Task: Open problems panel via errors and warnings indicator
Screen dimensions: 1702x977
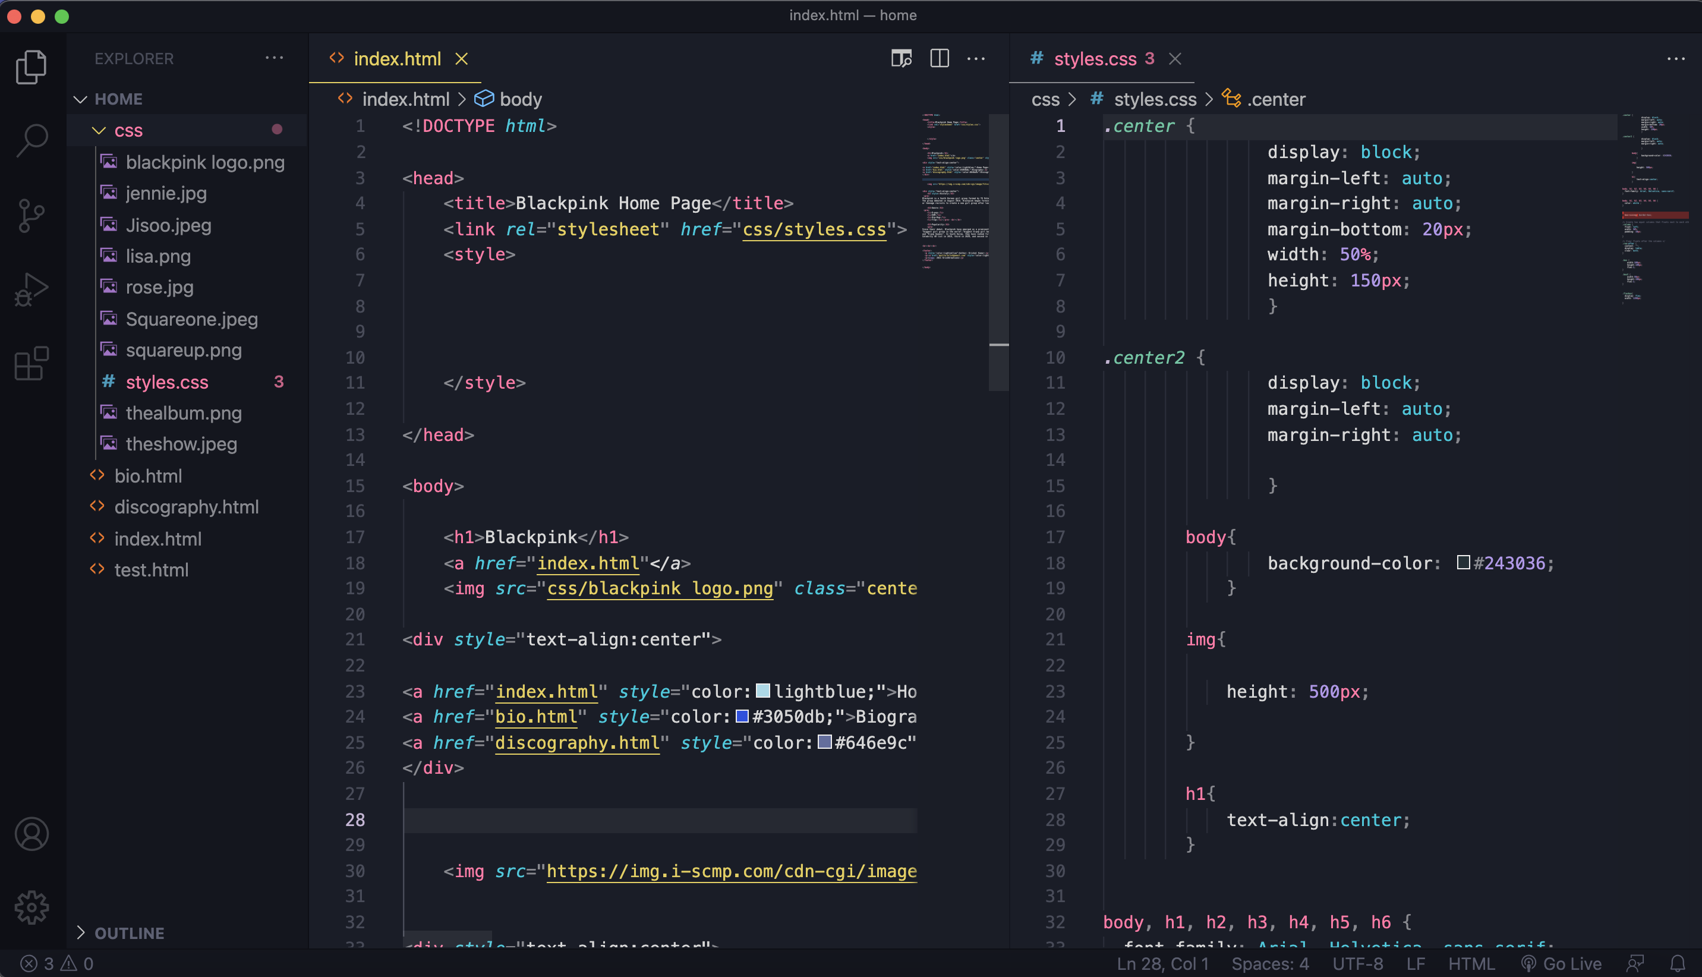Action: tap(56, 965)
